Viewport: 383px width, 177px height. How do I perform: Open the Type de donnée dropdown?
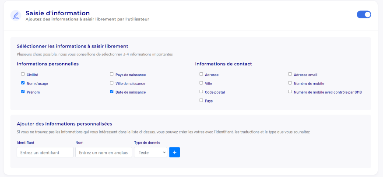click(x=150, y=152)
